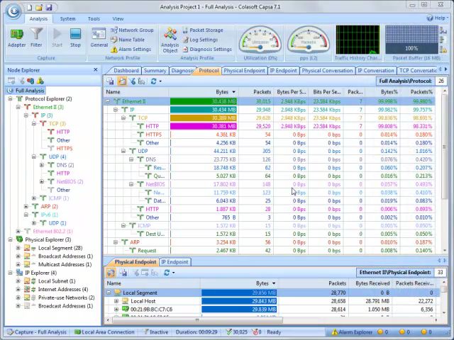Switch to the View ribbon tab

click(x=118, y=19)
